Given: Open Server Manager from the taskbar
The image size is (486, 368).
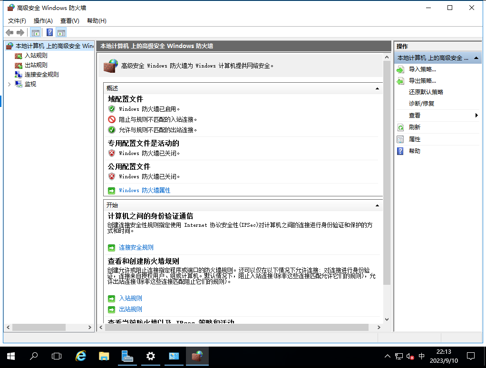Looking at the screenshot, I should tap(127, 357).
